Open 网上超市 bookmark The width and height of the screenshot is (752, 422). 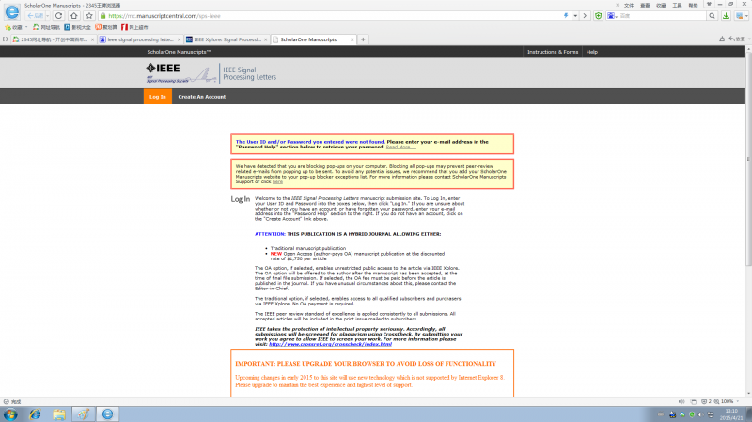(134, 27)
